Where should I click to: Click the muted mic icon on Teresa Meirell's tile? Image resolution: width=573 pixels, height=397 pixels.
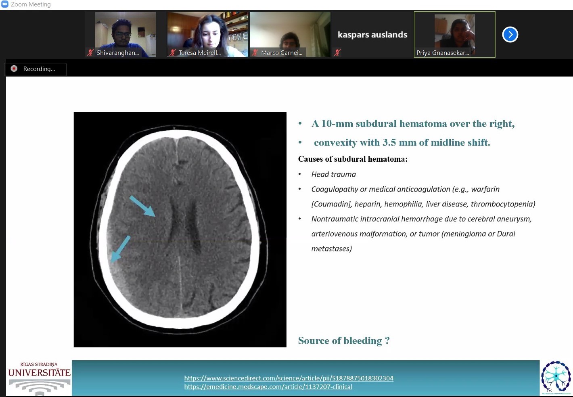tap(173, 52)
